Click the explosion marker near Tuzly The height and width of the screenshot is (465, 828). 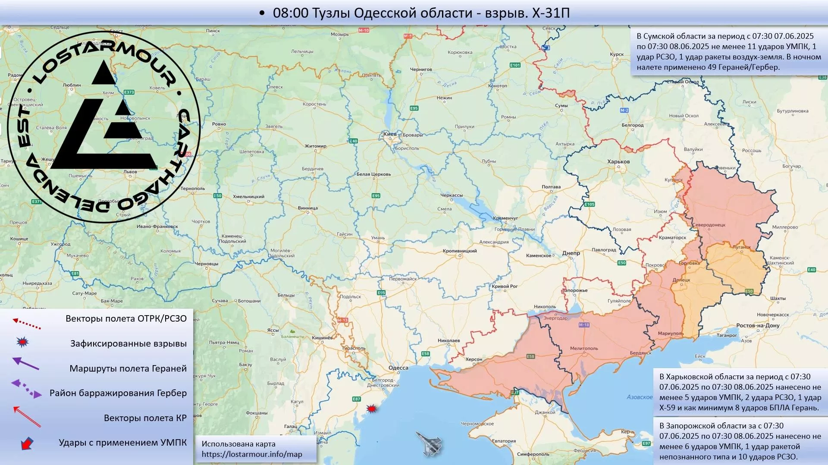pyautogui.click(x=371, y=409)
